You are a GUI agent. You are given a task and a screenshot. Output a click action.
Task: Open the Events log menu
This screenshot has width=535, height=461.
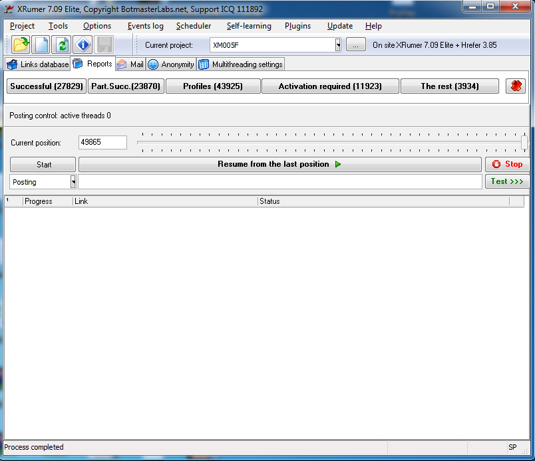(x=145, y=26)
